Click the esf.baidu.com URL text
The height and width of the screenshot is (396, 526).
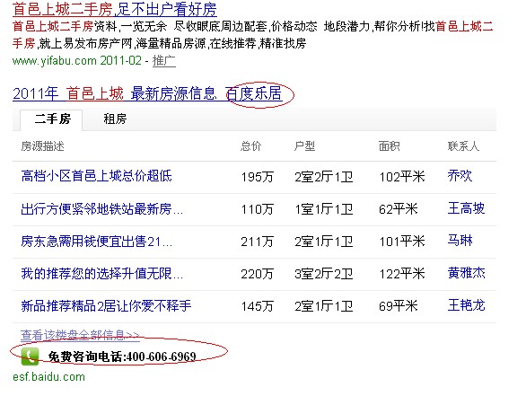click(48, 377)
